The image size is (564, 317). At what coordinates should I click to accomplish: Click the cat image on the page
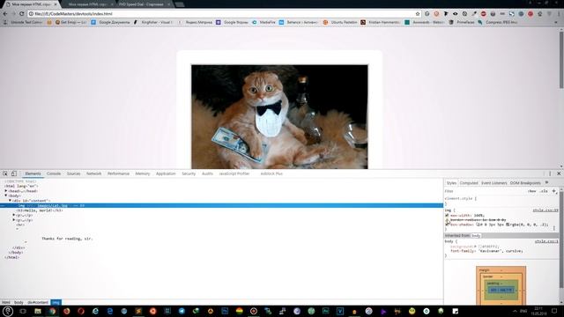(279, 116)
